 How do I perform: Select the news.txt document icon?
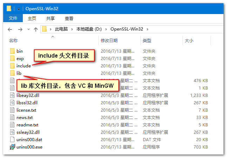click(12, 118)
